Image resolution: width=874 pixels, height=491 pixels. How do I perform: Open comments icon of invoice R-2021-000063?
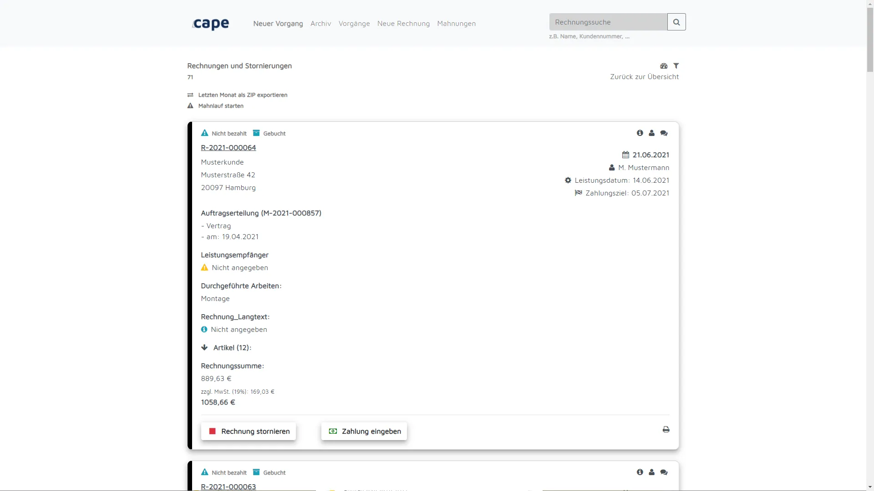pyautogui.click(x=664, y=472)
